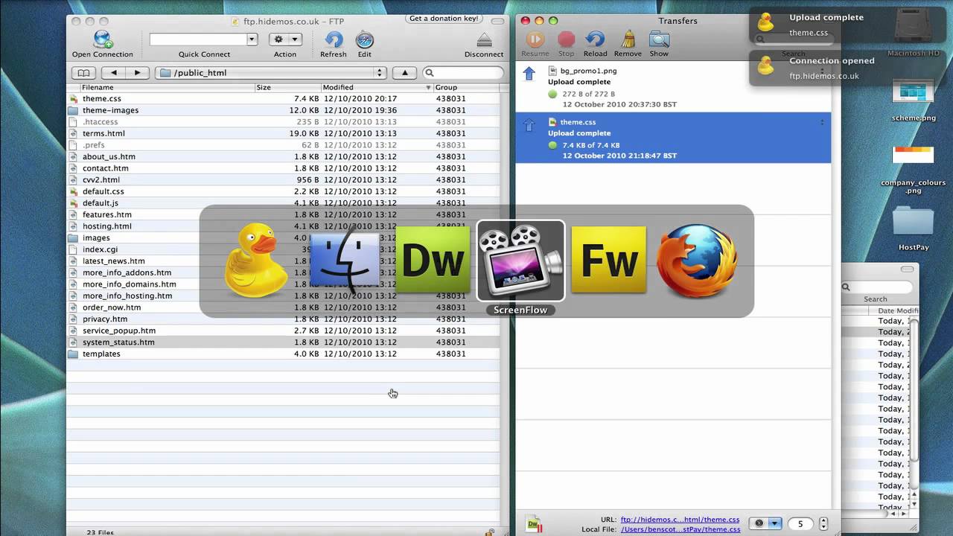Open the Action gear menu
This screenshot has height=536, width=953.
(285, 39)
